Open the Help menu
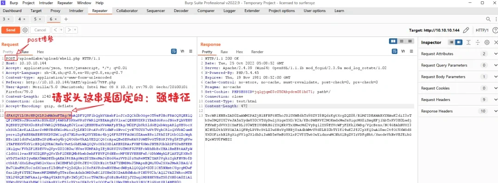 coord(99,3)
